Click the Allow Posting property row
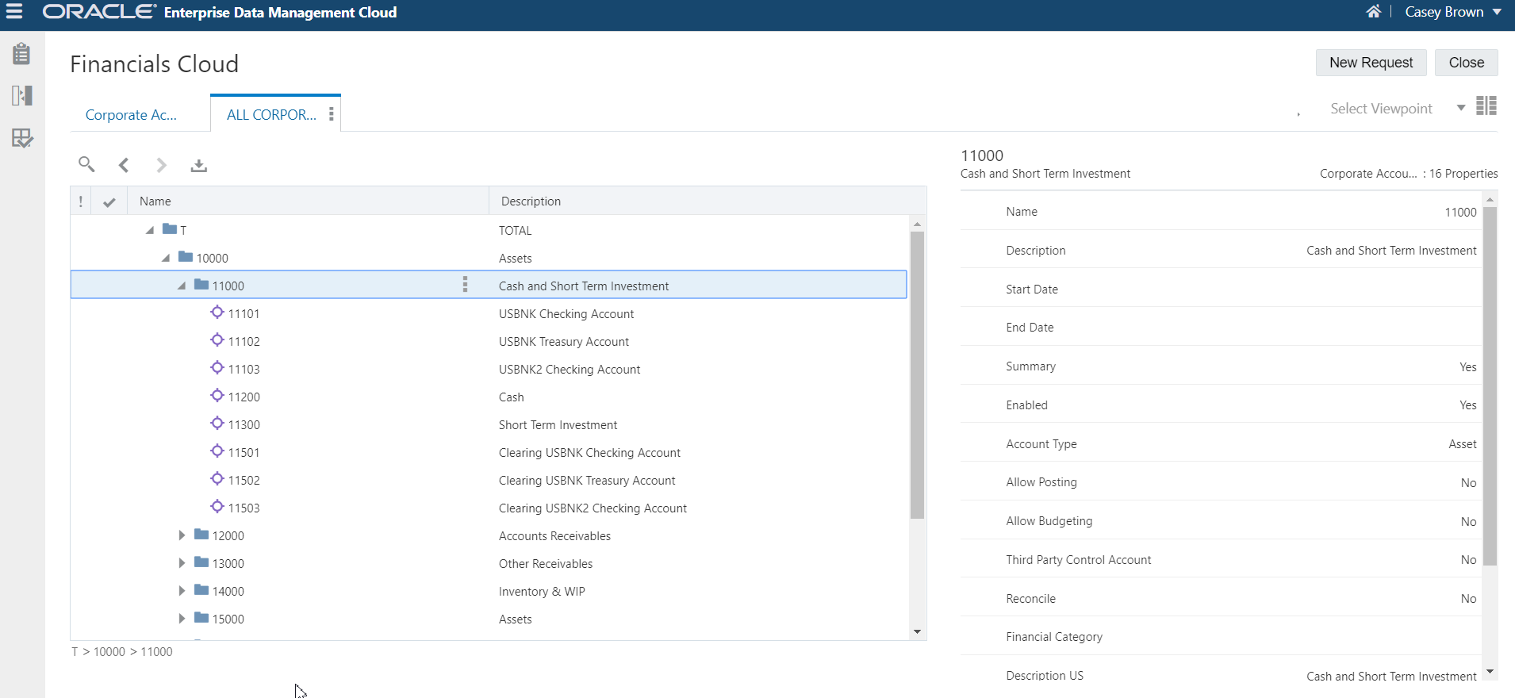This screenshot has height=698, width=1515. (x=1221, y=482)
